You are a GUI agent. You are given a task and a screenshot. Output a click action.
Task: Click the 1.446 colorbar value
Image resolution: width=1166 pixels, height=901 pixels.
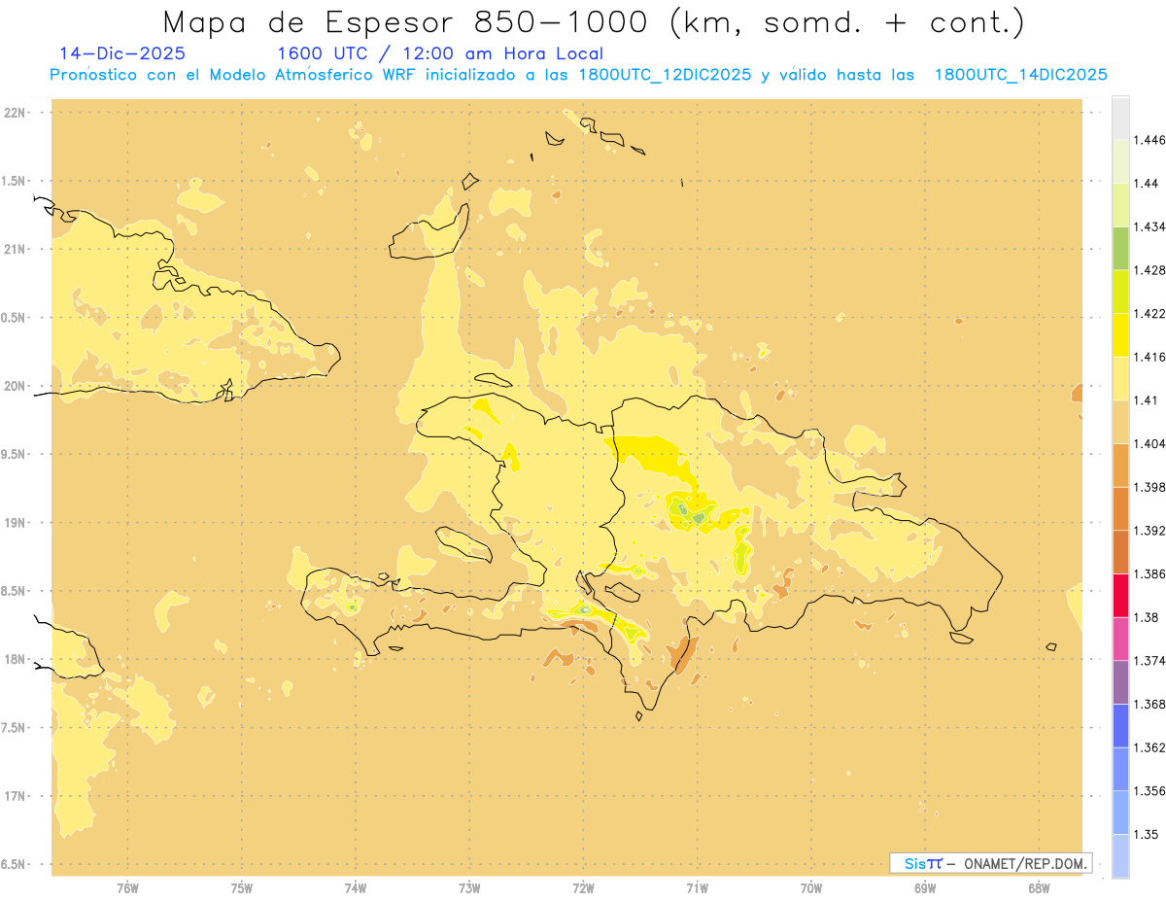pyautogui.click(x=1151, y=140)
